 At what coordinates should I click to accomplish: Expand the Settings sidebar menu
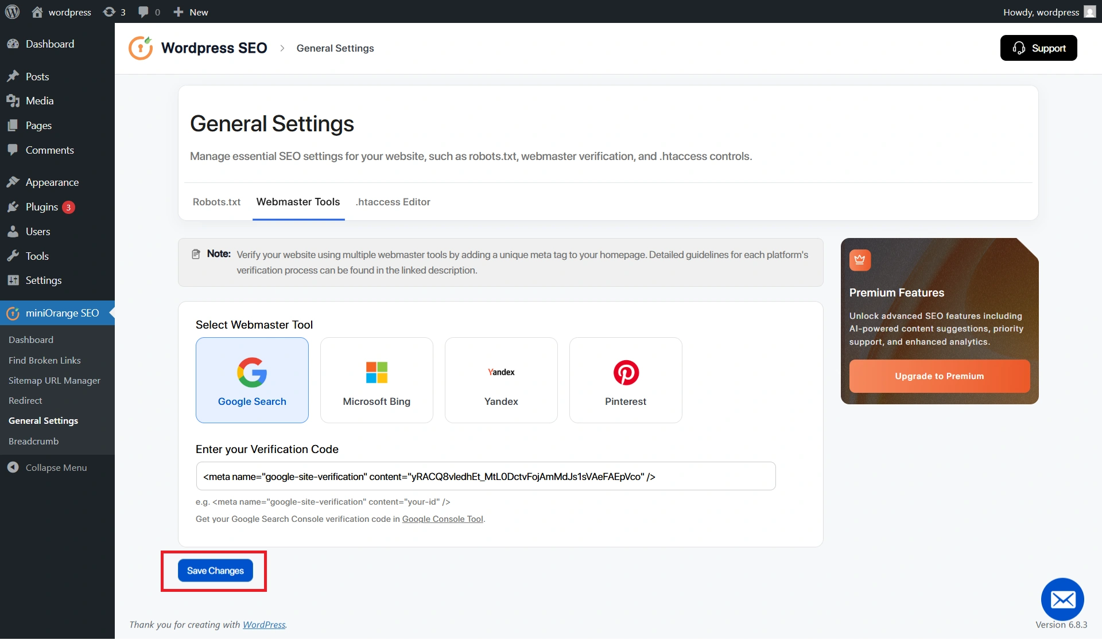[x=44, y=280]
